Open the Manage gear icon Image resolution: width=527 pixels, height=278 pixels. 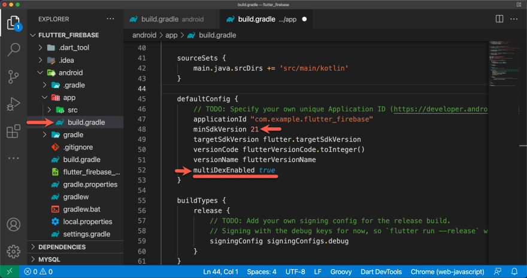point(13,252)
